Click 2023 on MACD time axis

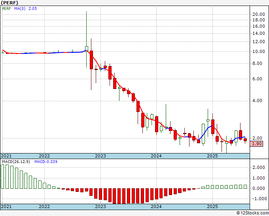pos(100,207)
